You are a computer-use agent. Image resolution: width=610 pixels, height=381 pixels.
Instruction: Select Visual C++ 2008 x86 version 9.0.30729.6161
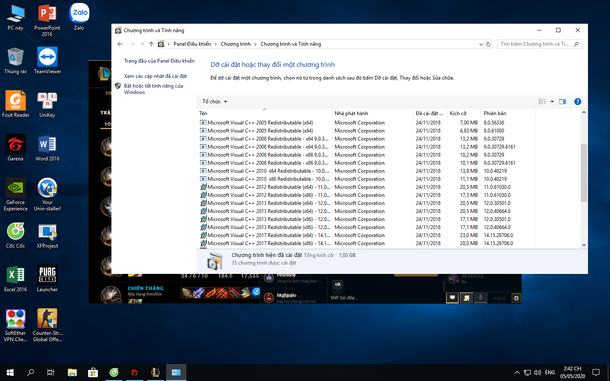367,163
